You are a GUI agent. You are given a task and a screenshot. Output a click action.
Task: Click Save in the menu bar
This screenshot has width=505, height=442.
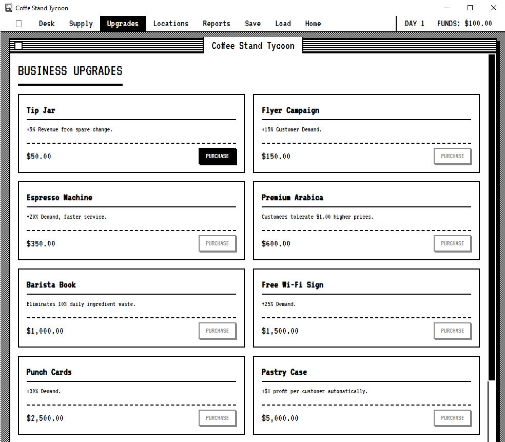point(252,24)
